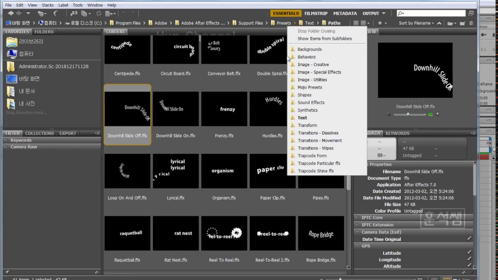Click the refine stacked-pages icon
The image size is (498, 280).
pyautogui.click(x=86, y=13)
